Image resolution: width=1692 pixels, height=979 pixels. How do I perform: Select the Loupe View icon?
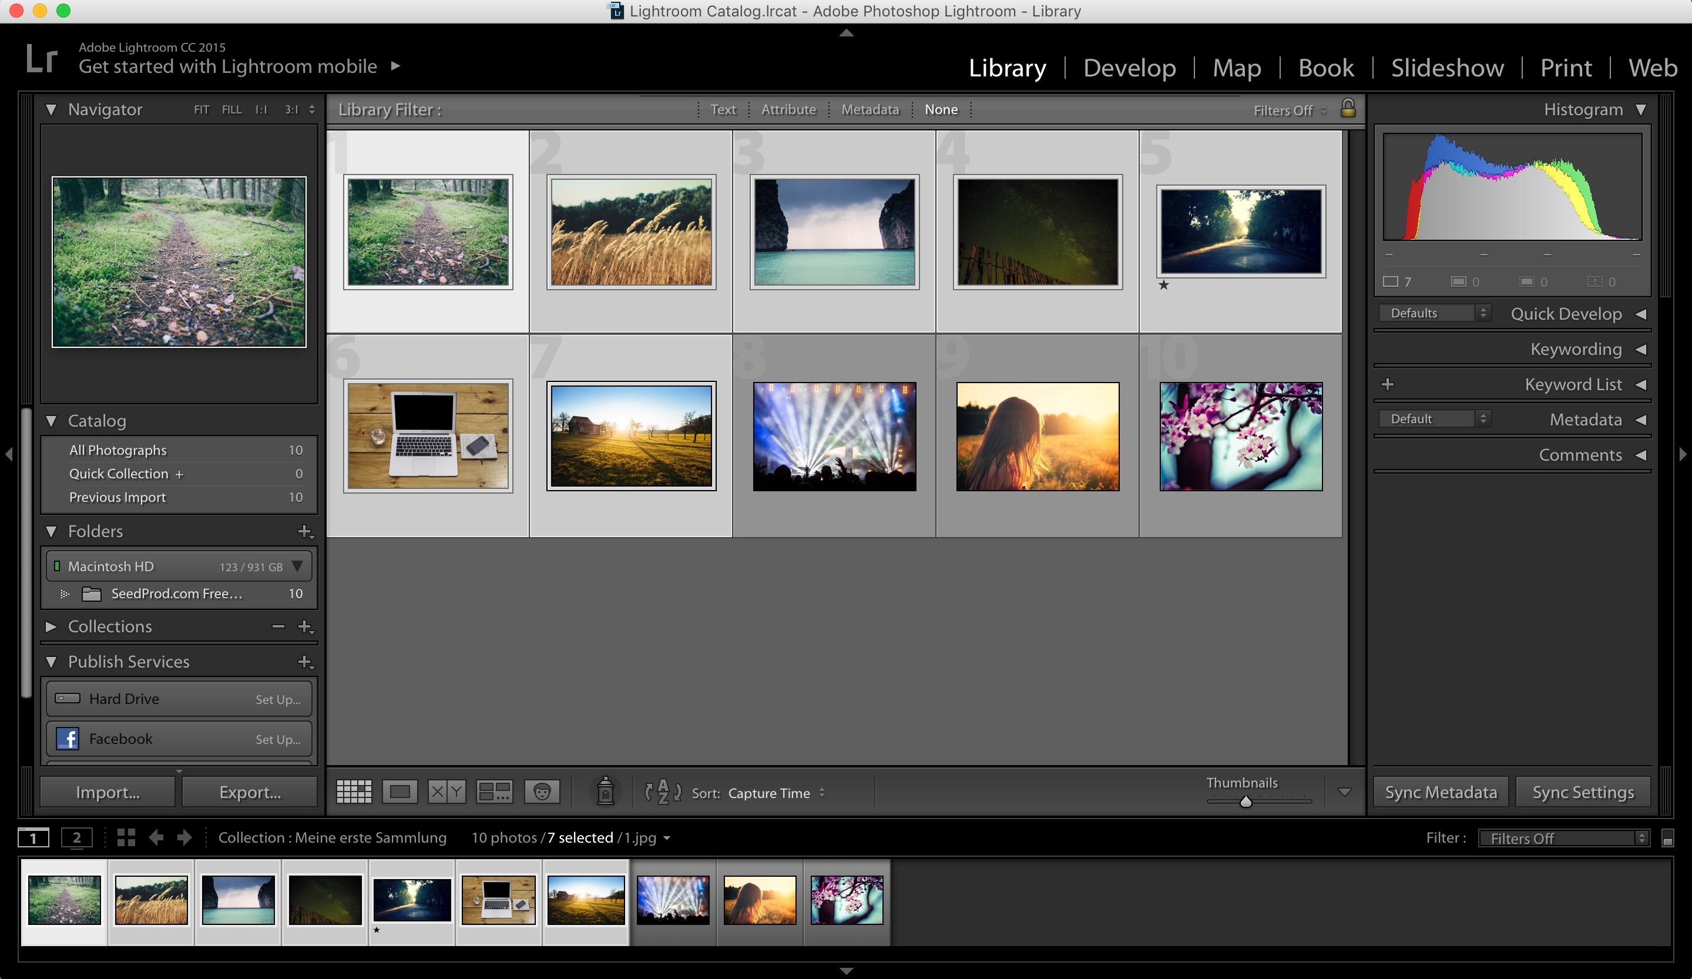(x=399, y=790)
